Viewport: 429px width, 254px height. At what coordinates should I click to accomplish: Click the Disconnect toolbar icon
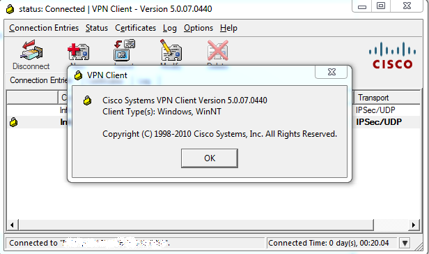tap(31, 50)
